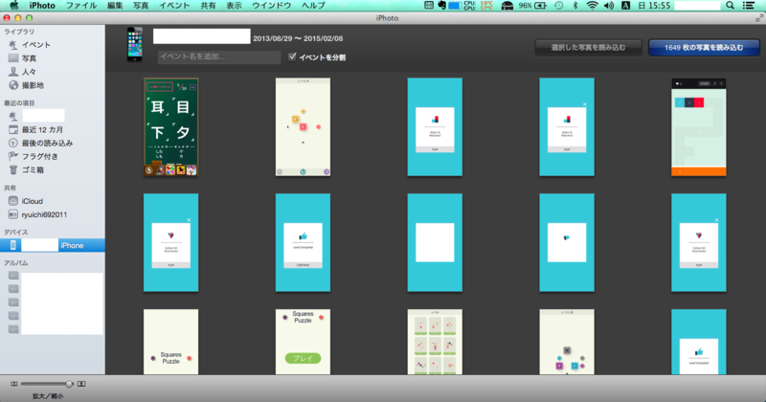Click the Wi-Fi status icon
This screenshot has height=402, width=766.
tap(592, 6)
